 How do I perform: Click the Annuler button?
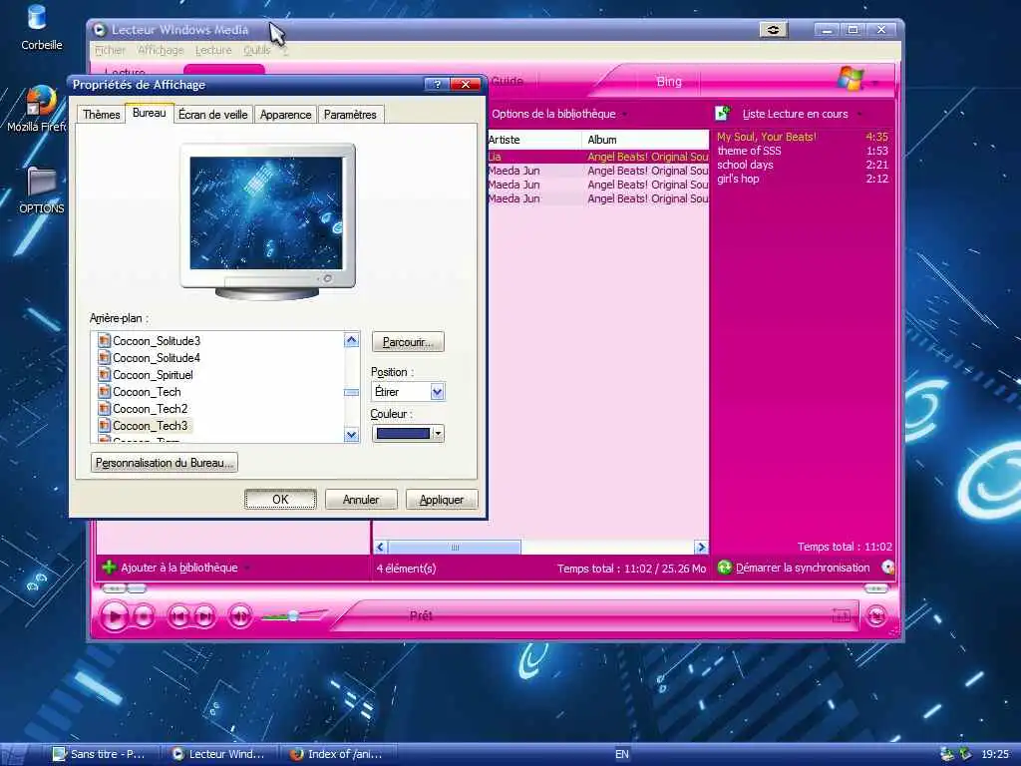(361, 500)
